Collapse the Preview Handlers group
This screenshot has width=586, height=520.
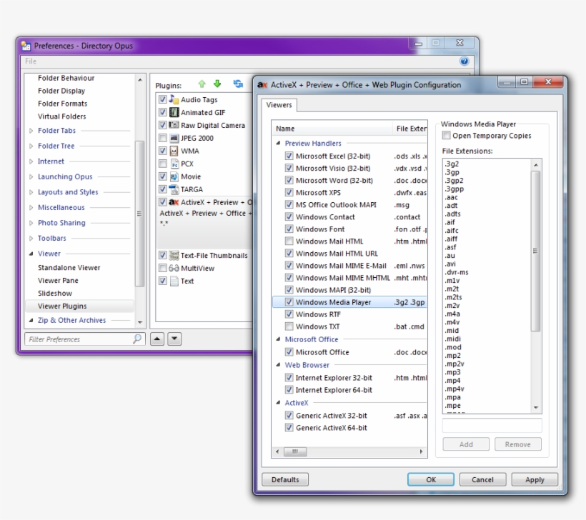[x=278, y=143]
